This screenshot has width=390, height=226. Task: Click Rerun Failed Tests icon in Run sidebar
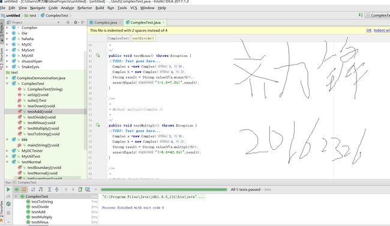coord(8,197)
